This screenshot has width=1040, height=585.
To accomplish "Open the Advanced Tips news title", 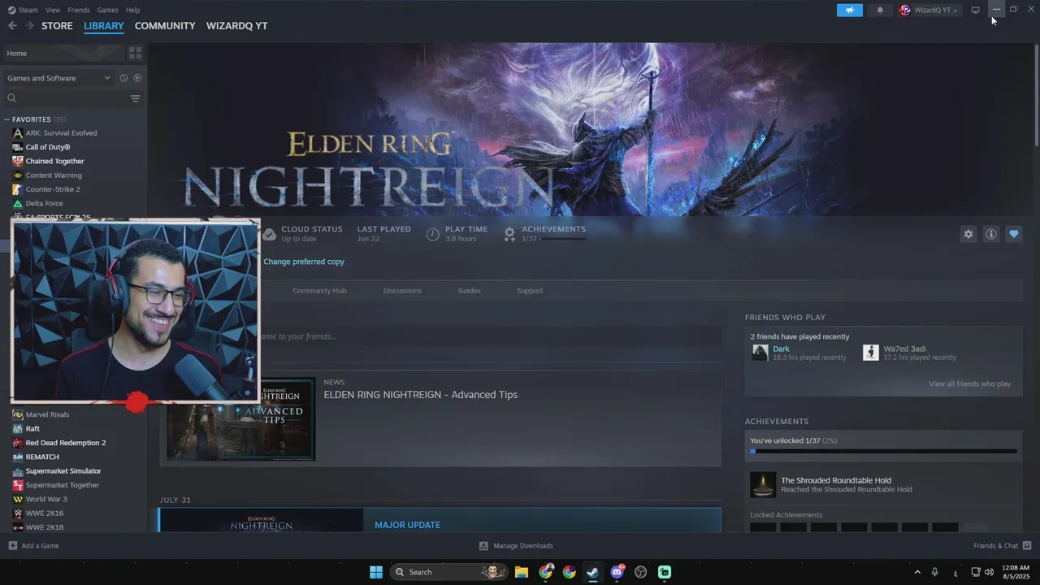I will [420, 395].
